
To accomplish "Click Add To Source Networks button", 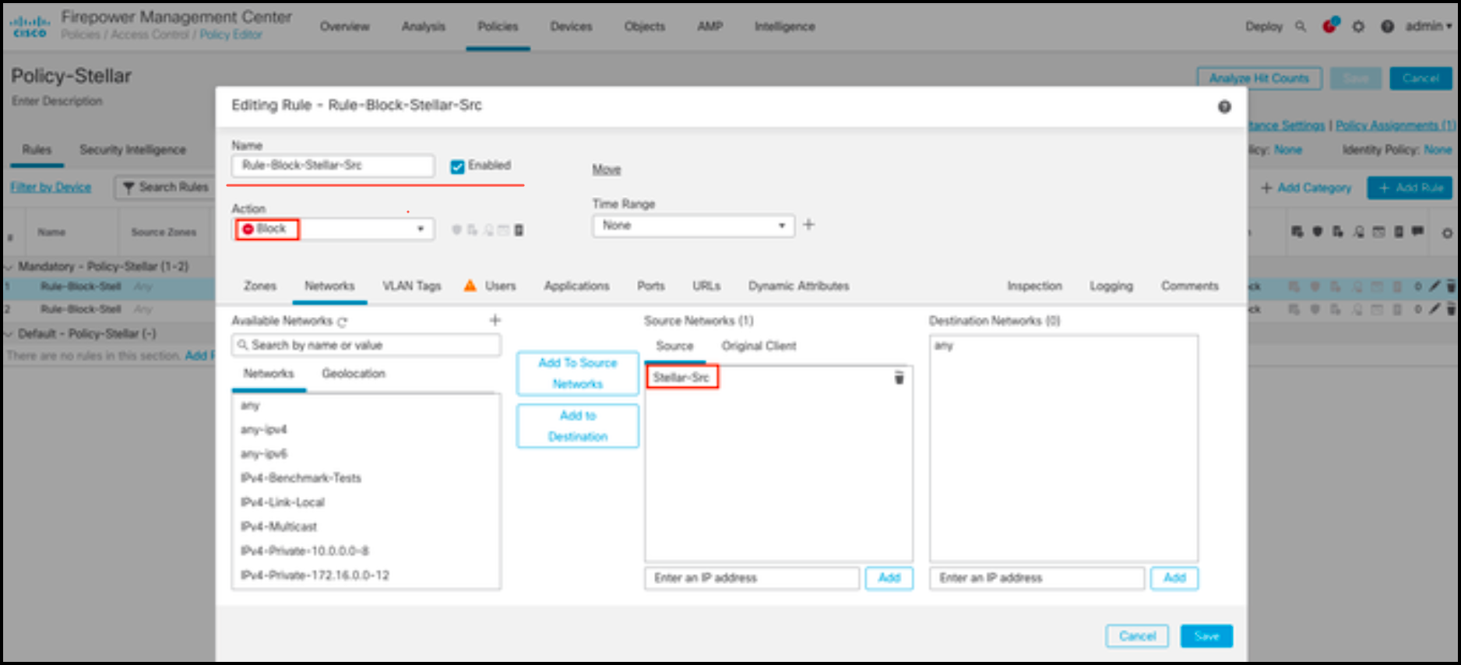I will [x=577, y=374].
